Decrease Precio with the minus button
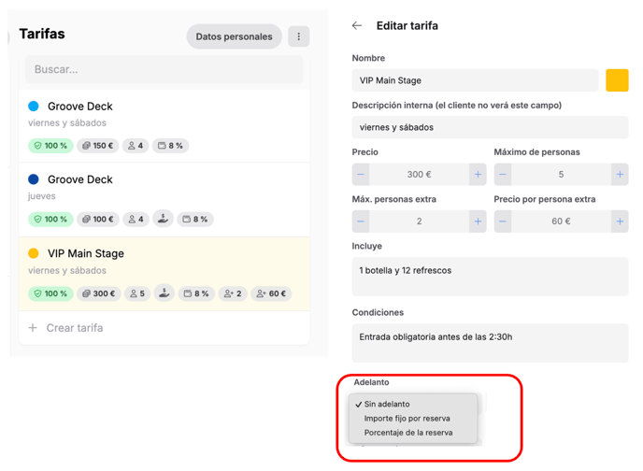The height and width of the screenshot is (471, 643). coord(361,174)
